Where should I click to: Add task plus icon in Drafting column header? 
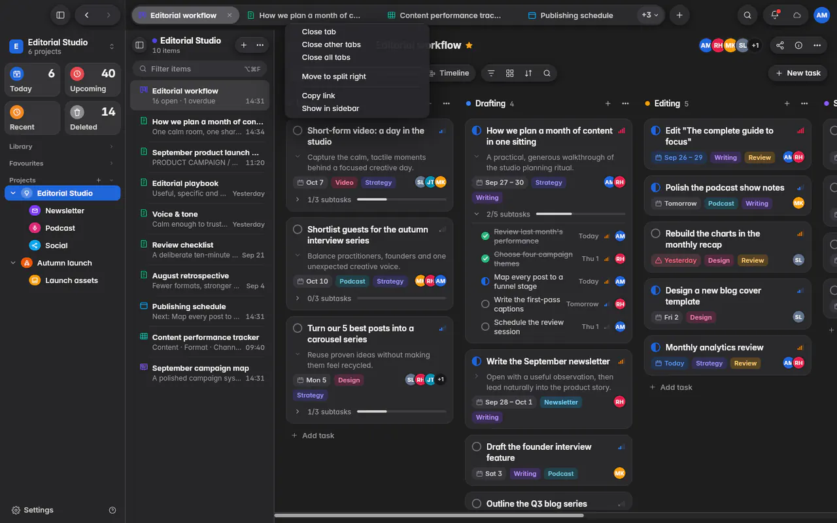coord(608,103)
